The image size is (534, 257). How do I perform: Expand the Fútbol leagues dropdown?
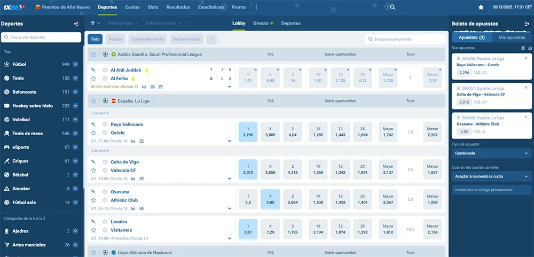point(75,65)
